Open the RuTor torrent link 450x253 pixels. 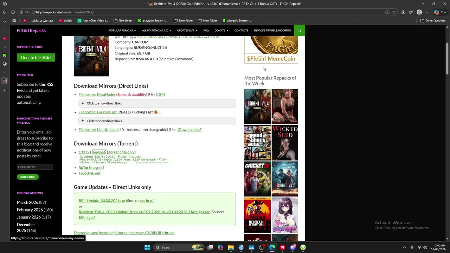(83, 168)
